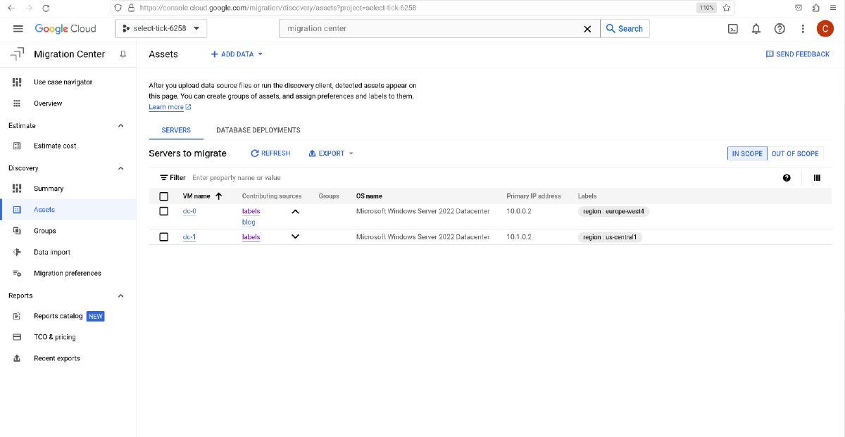Open the Use case navigator
The width and height of the screenshot is (845, 437).
(62, 82)
